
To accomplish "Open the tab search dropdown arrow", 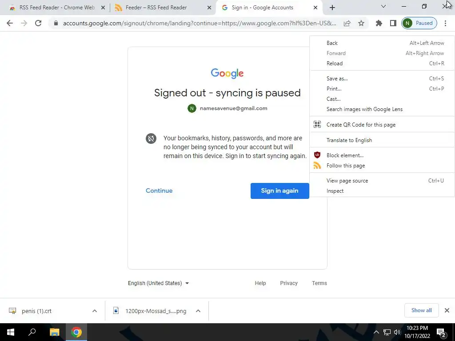I will point(383,6).
